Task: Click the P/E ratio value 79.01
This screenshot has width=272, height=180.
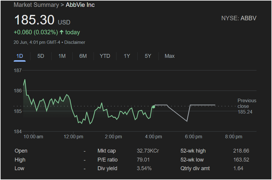Action: tap(143, 160)
